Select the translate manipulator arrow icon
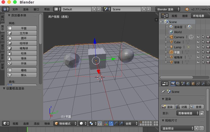Viewport: 210px width, 132px height. pos(111,124)
